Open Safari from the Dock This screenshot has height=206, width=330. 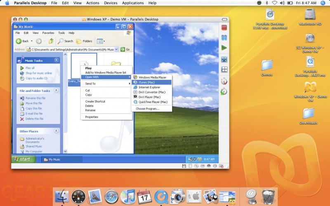(x=111, y=197)
